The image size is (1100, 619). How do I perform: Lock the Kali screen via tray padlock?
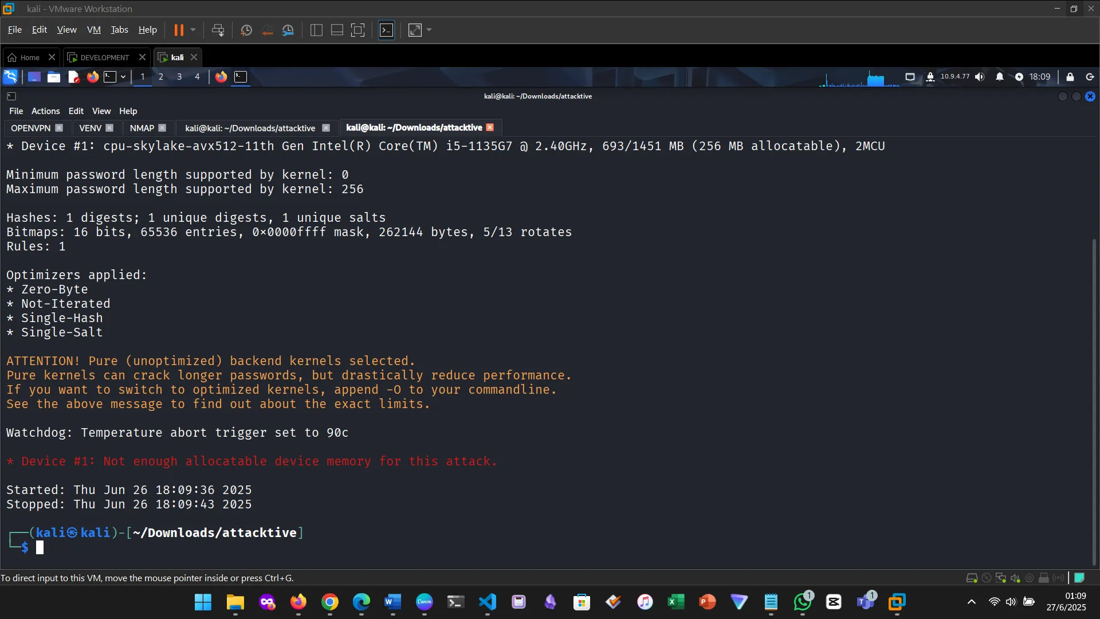1070,76
